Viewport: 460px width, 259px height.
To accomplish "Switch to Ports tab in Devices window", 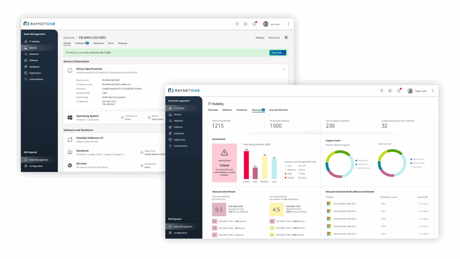I will click(111, 43).
